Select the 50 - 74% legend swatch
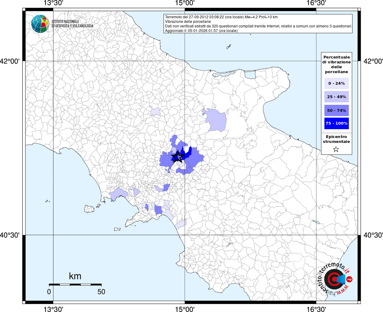The image size is (383, 312). 336,110
